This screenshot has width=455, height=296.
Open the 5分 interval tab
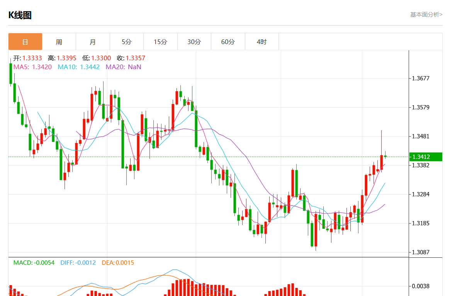127,42
